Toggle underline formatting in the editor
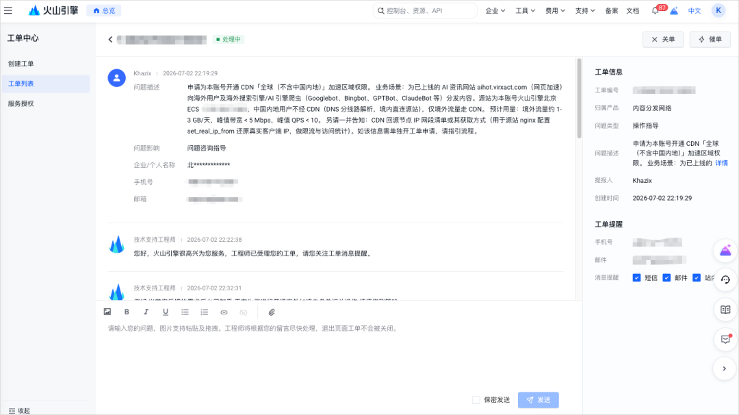 point(166,312)
